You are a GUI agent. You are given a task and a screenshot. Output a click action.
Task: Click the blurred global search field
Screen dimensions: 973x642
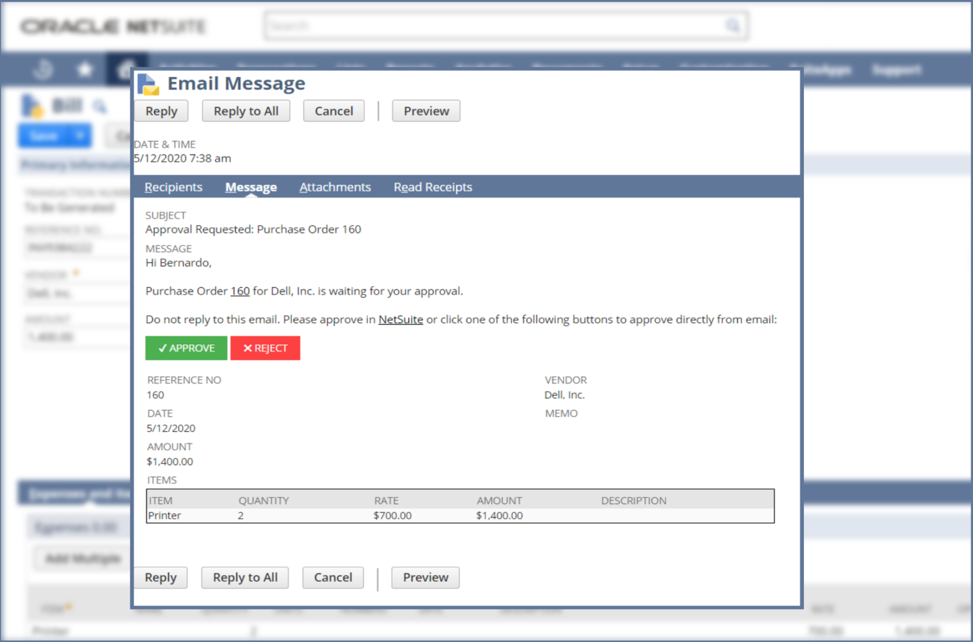[x=506, y=26]
